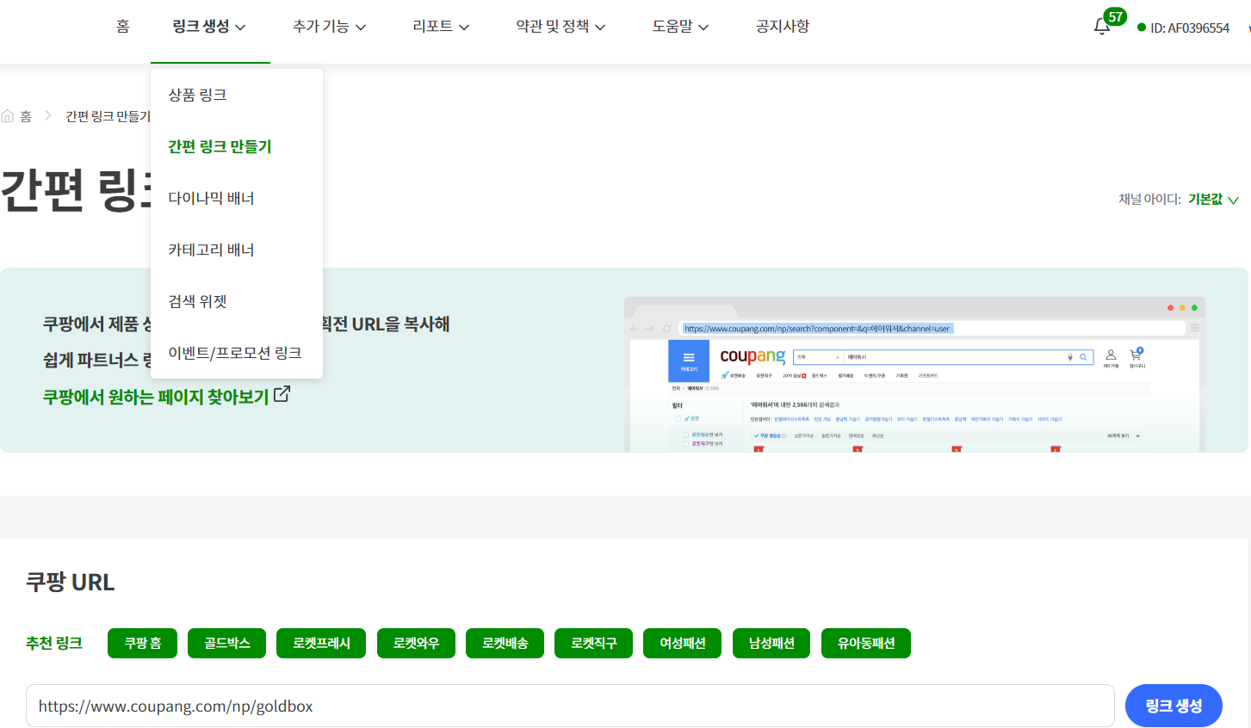The height and width of the screenshot is (728, 1251).
Task: Click the external link icon beside 쿠팡에서 원하는 페이지 찾아보기
Action: pyautogui.click(x=282, y=395)
